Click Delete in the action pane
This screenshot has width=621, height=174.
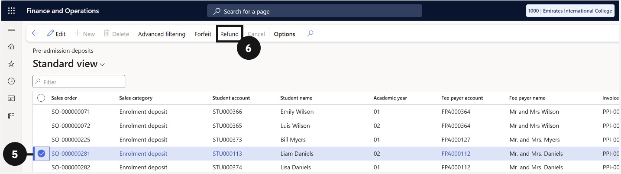(116, 34)
